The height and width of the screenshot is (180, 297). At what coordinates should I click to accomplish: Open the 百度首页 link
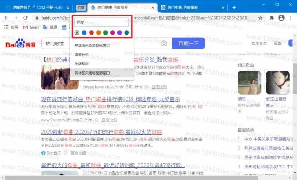click(259, 43)
